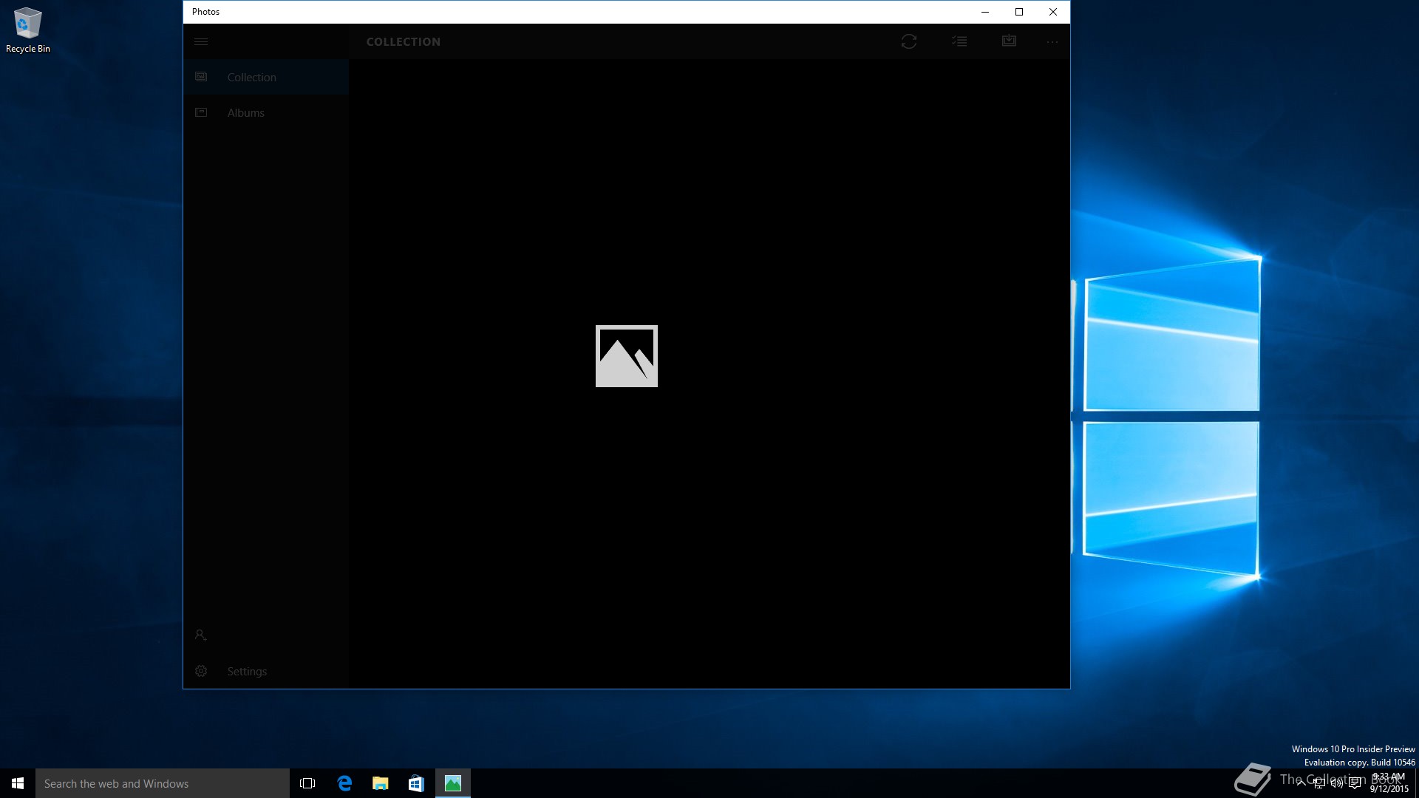Toggle the hamburger navigation menu
The width and height of the screenshot is (1419, 798).
coord(201,41)
